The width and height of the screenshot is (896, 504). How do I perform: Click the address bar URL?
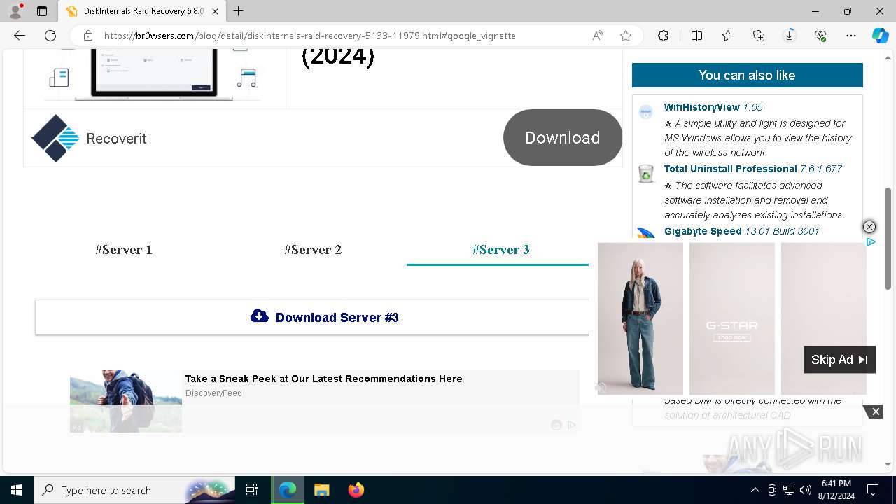(x=310, y=36)
